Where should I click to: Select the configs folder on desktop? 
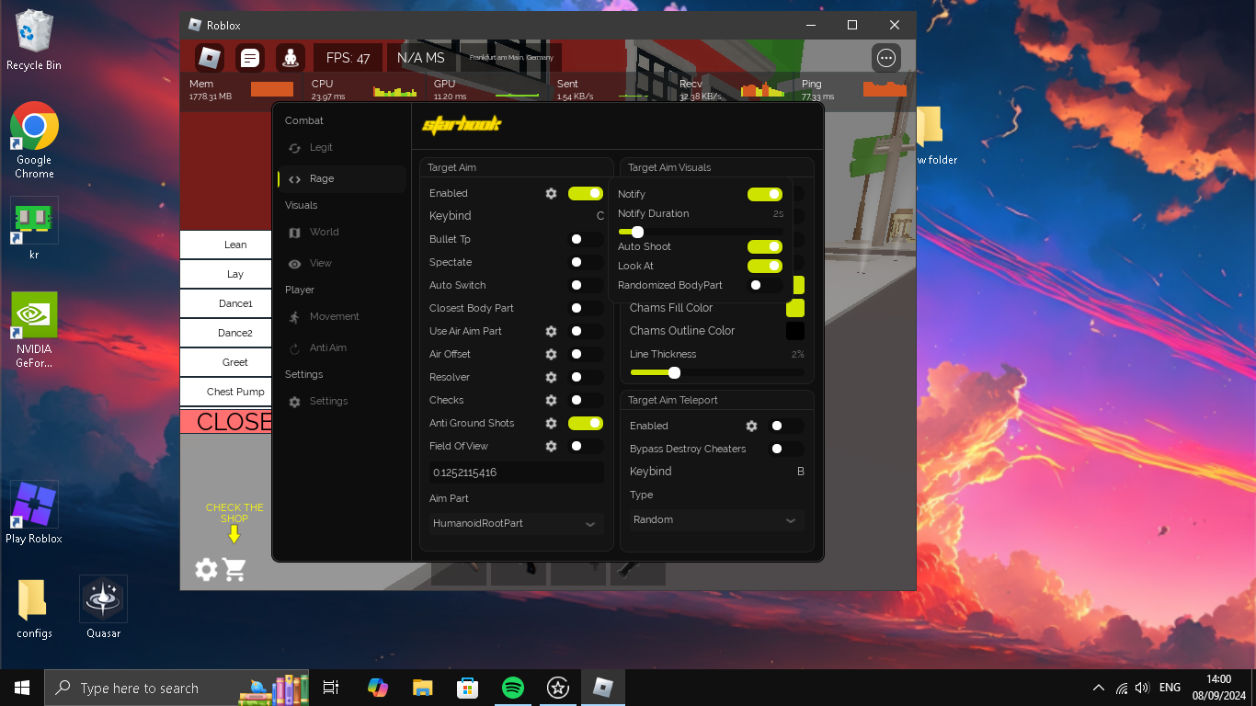[x=34, y=607]
